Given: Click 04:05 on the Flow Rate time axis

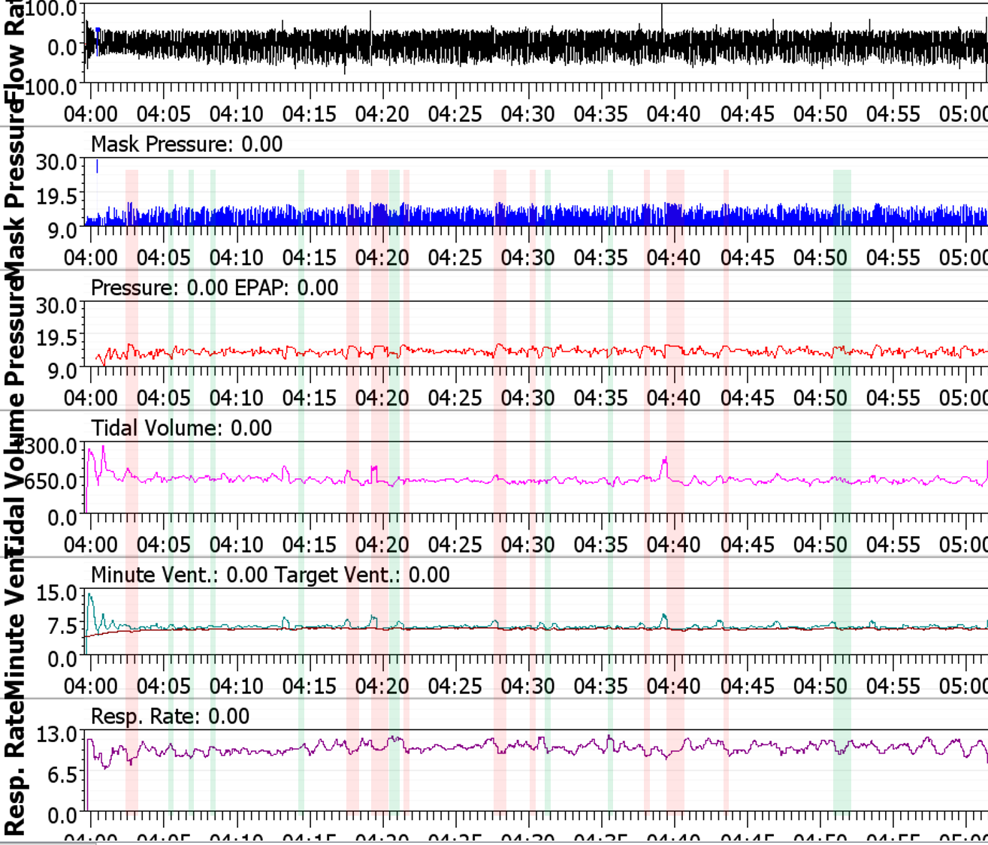Looking at the screenshot, I should click(164, 114).
